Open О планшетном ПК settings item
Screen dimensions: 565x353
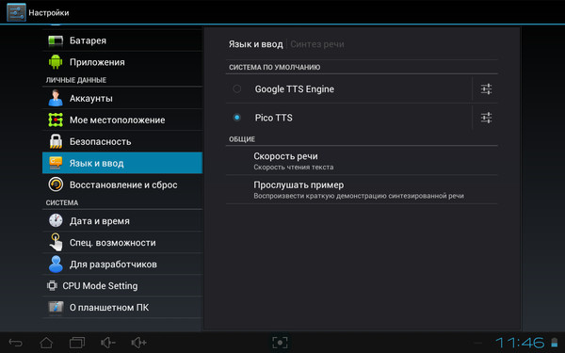(x=122, y=307)
